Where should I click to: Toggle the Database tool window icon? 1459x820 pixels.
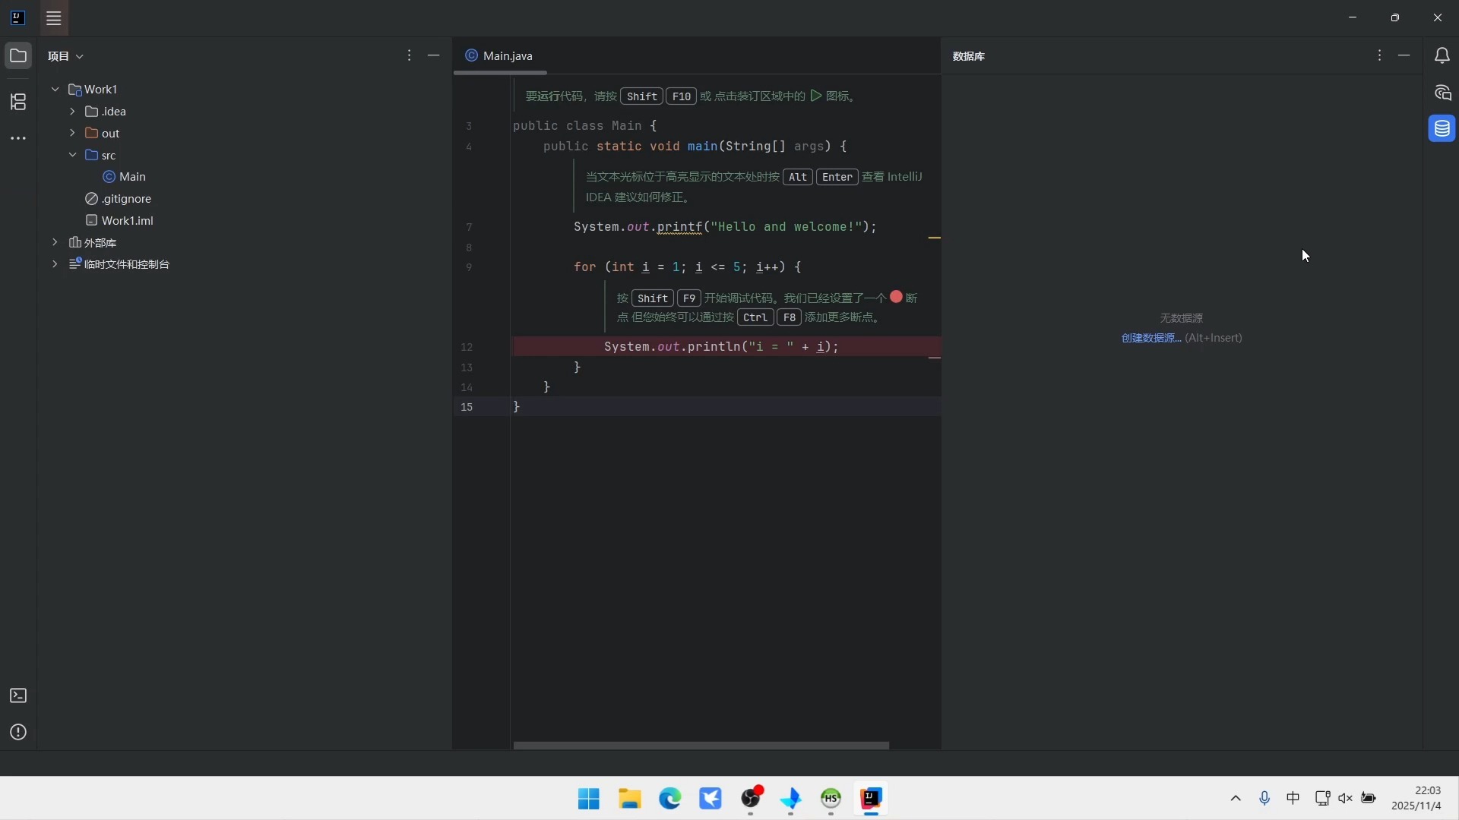pos(1442,129)
